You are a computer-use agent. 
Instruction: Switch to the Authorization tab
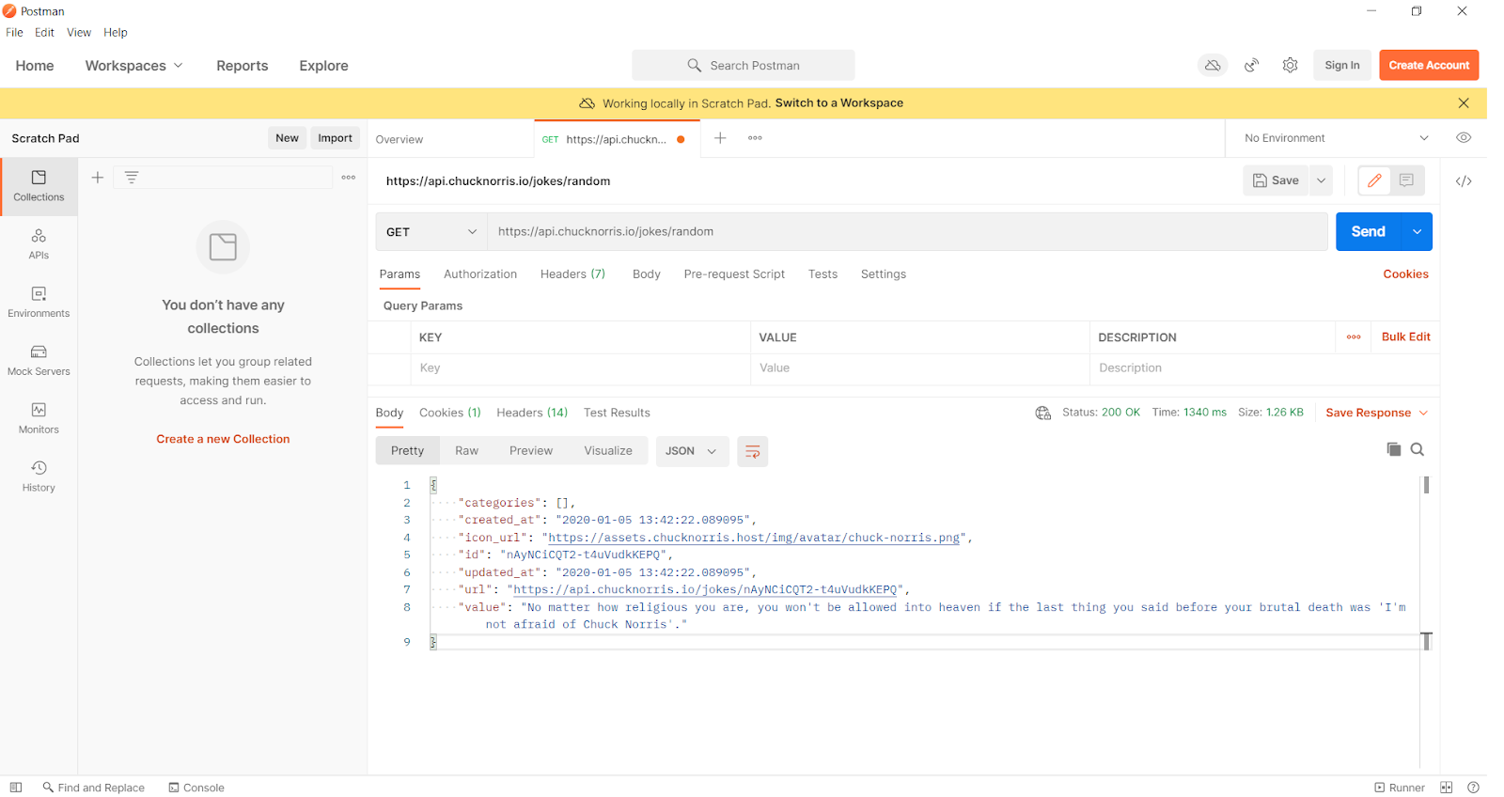tap(480, 274)
